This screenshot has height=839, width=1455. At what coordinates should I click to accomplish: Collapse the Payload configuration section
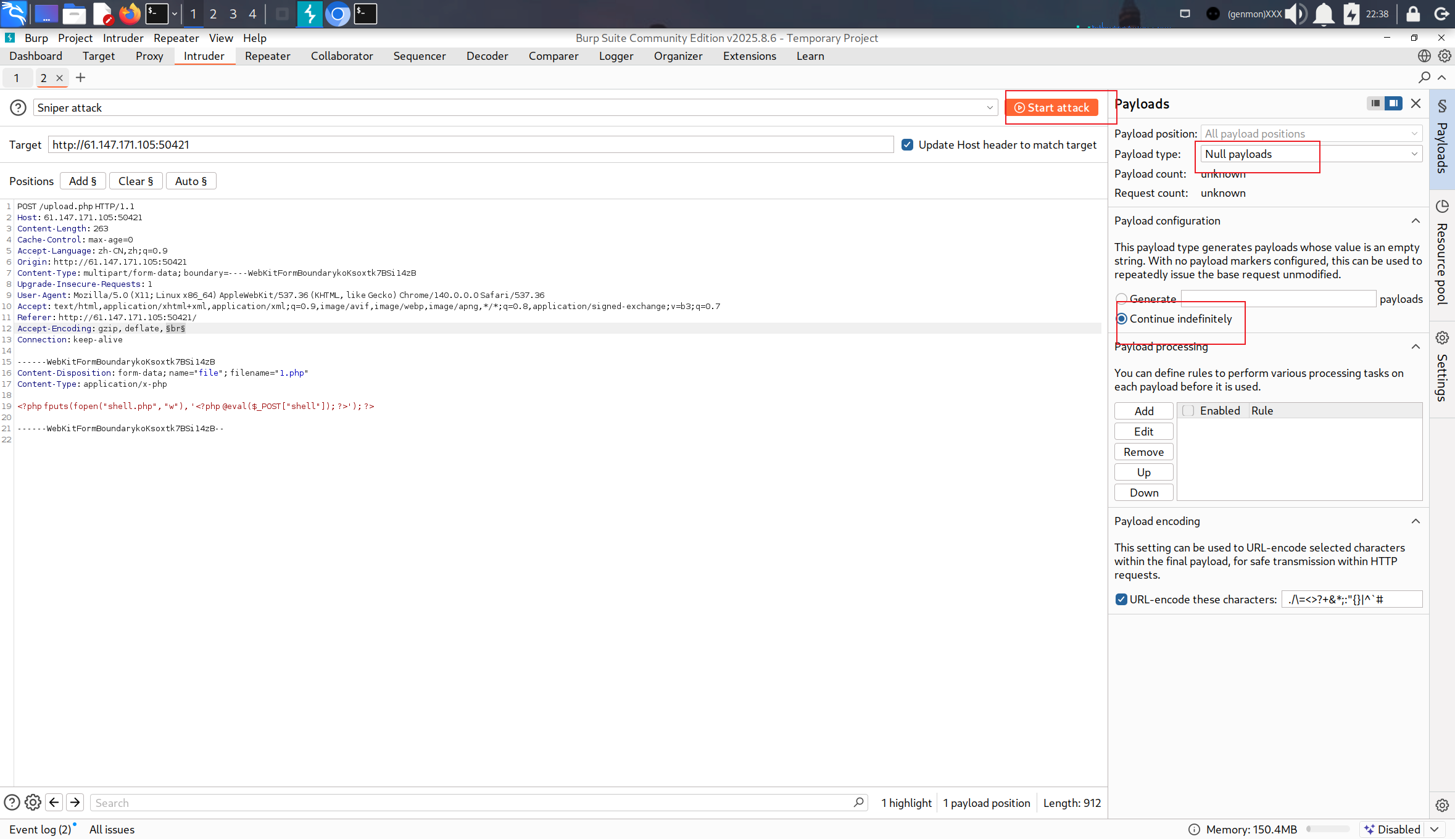[1416, 221]
